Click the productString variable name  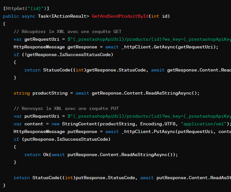coord(50,93)
